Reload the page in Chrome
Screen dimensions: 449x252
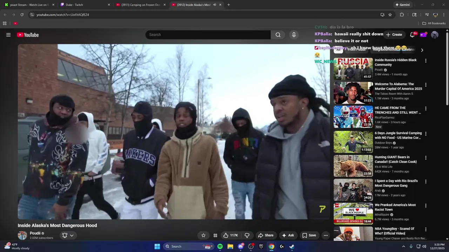tap(22, 15)
